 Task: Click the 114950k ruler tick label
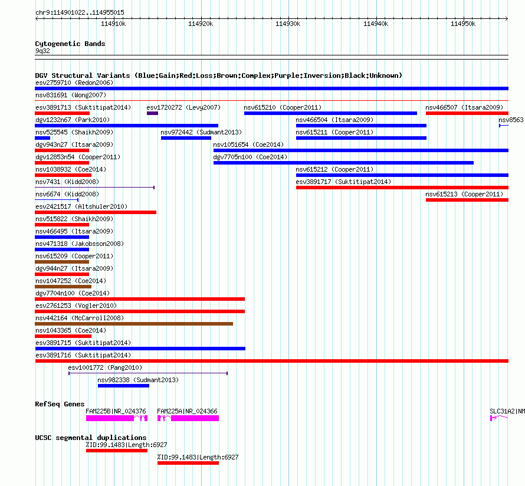point(463,24)
